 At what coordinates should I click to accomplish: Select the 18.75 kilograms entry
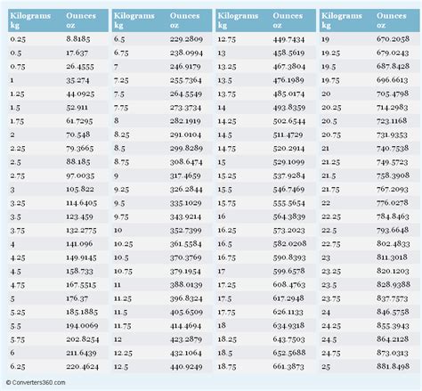(227, 367)
